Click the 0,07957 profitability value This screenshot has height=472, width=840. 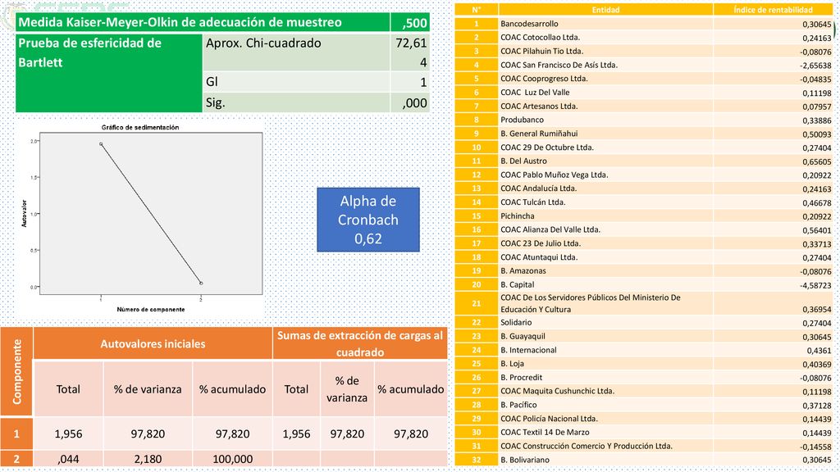tap(817, 107)
